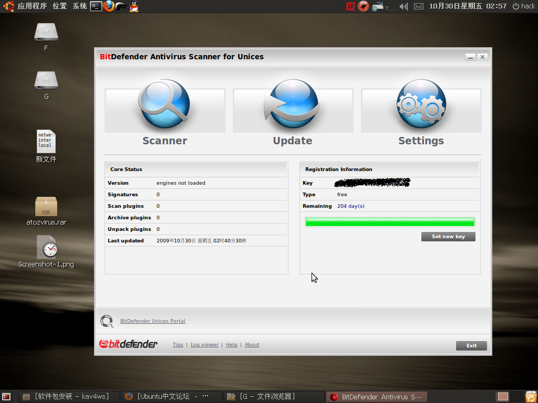This screenshot has width=538, height=403.
Task: Launch the terminal from the top panel
Action: (x=96, y=6)
